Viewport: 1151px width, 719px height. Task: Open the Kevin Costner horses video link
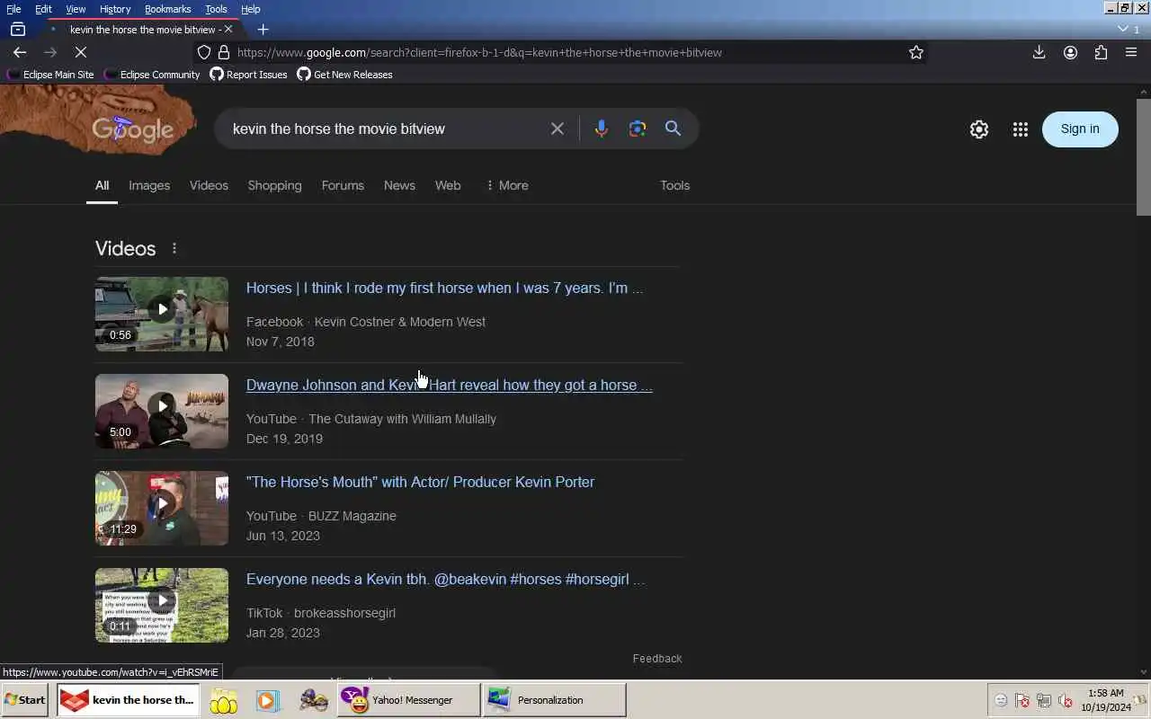click(x=444, y=288)
